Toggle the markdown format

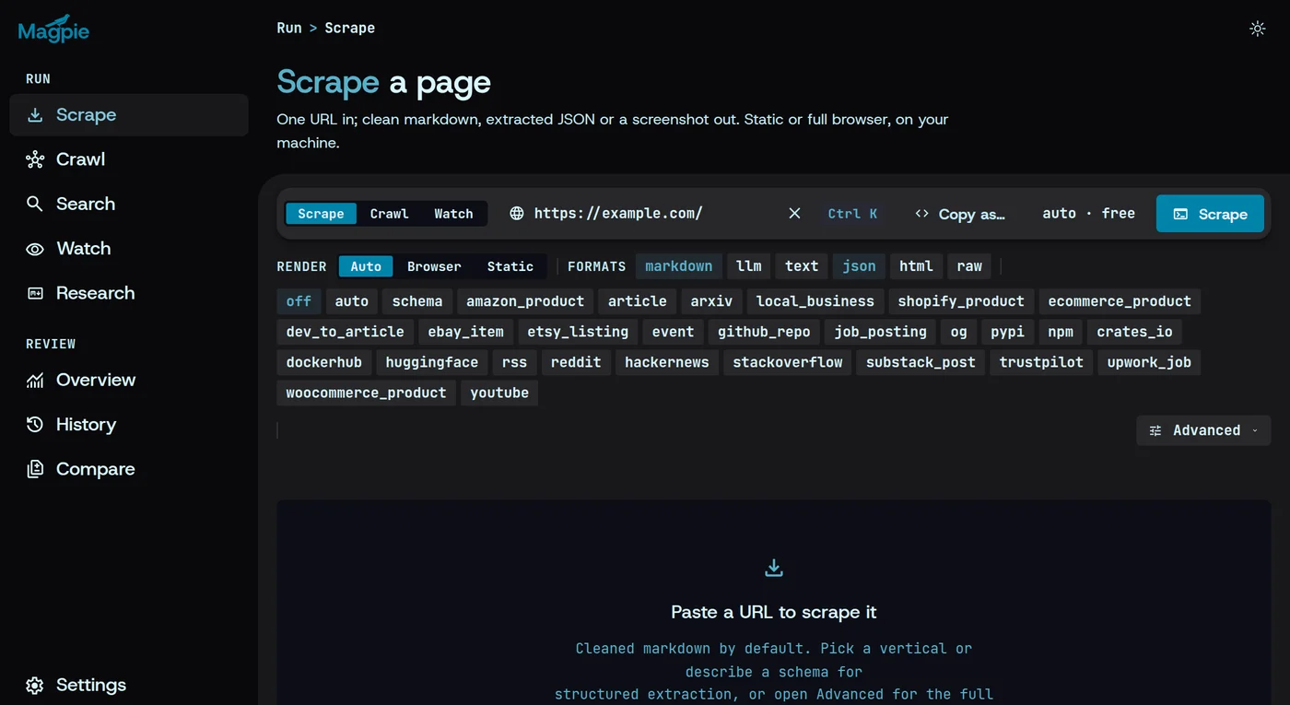679,266
